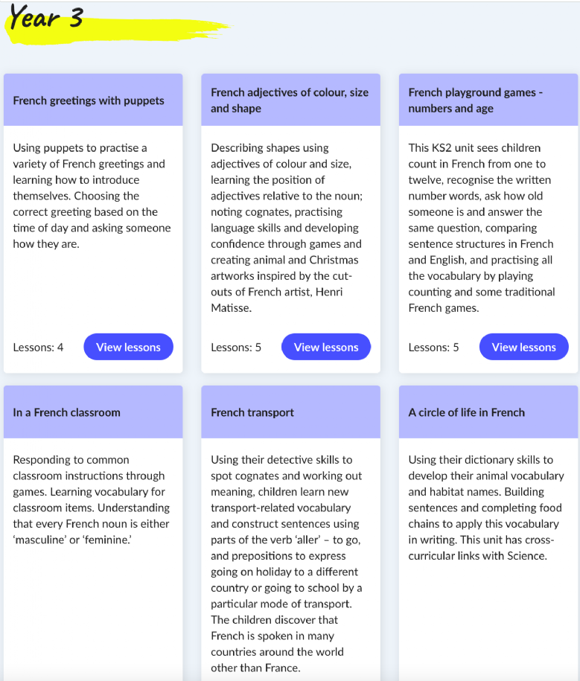Click 'Lessons: 5' label on adjectives card
This screenshot has width=580, height=681.
point(236,348)
